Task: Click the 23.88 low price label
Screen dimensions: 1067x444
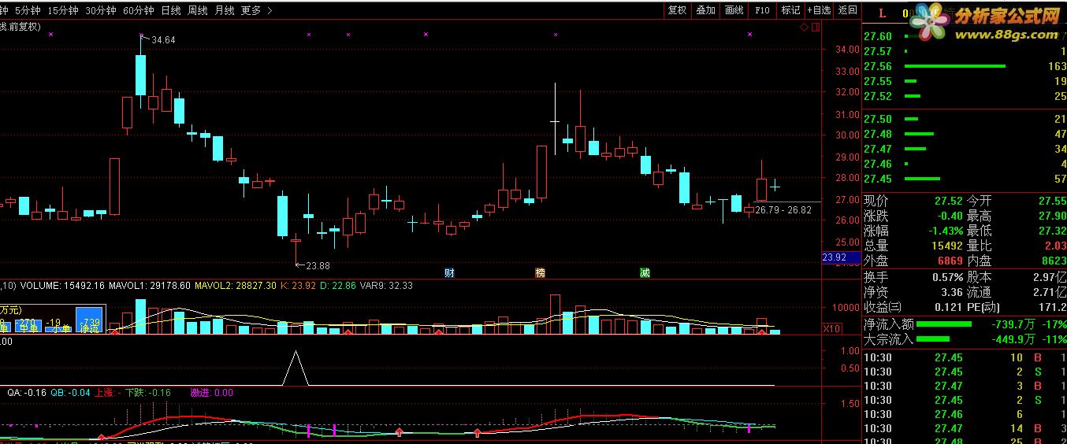Action: 318,265
